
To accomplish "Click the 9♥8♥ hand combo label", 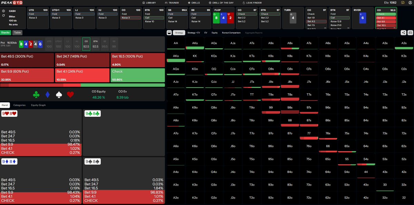I will [9, 114].
